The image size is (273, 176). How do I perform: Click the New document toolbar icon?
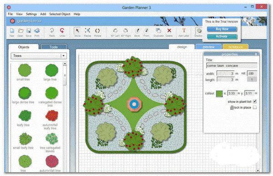[12, 31]
